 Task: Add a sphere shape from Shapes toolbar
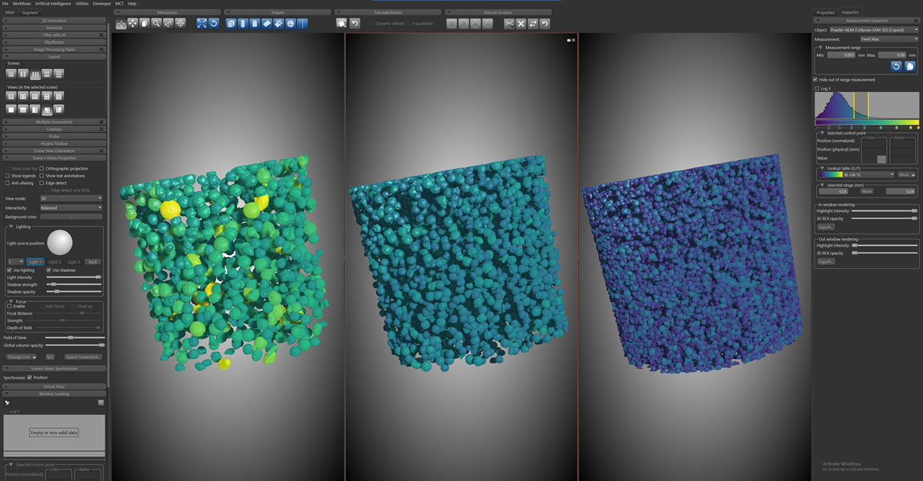291,24
